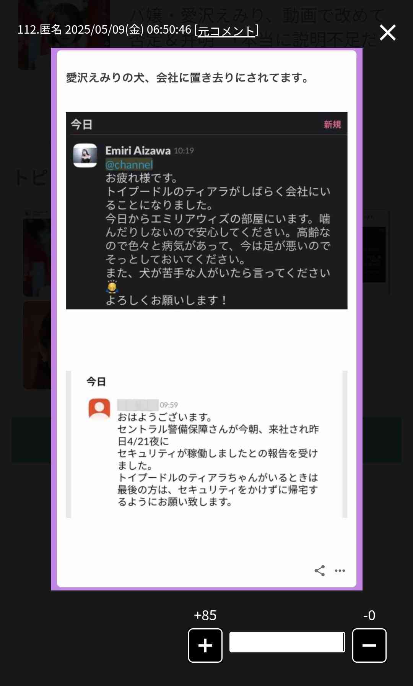Open the three-dot more options icon

340,571
